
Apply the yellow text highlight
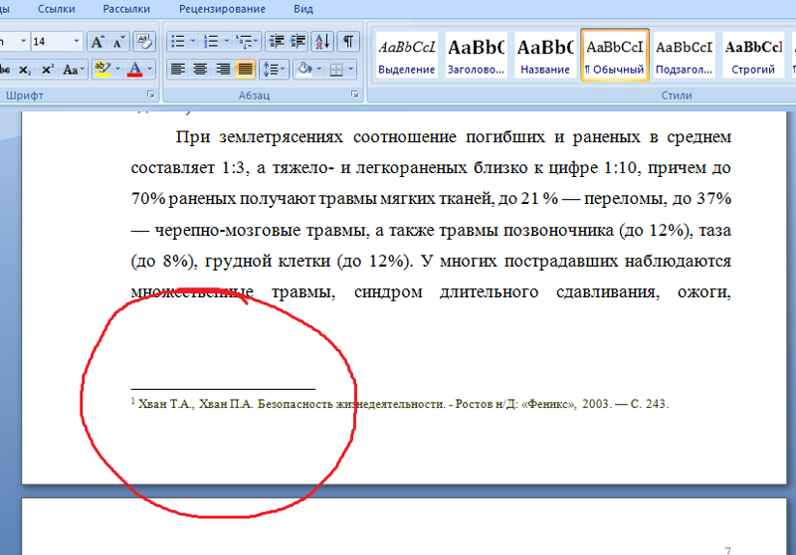click(x=100, y=70)
